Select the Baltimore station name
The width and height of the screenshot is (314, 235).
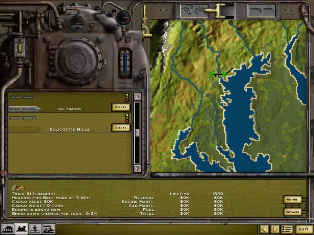coord(69,109)
